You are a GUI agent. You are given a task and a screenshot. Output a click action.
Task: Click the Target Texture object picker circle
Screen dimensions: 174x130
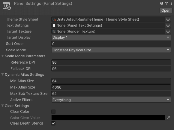168,31
